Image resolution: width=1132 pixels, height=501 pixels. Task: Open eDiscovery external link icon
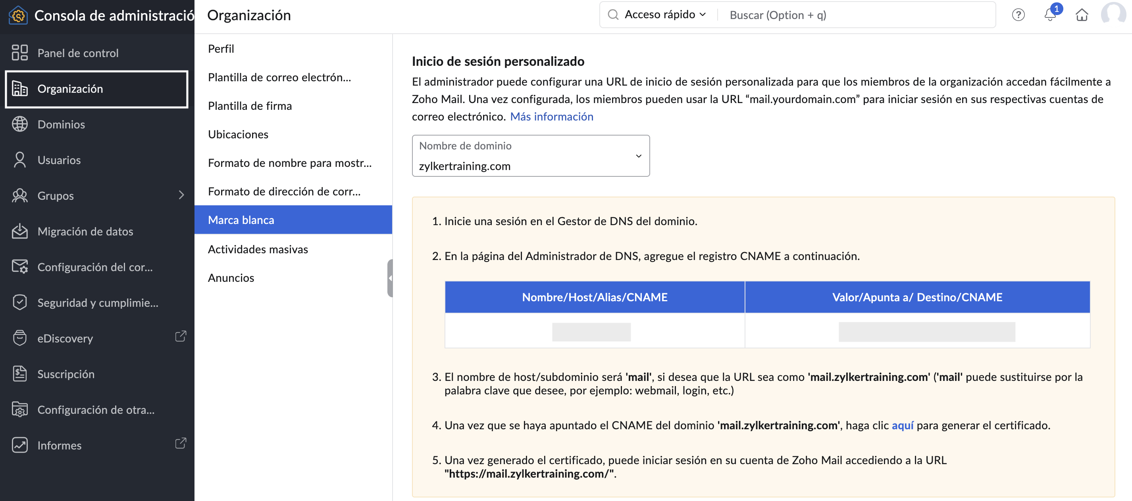click(181, 337)
